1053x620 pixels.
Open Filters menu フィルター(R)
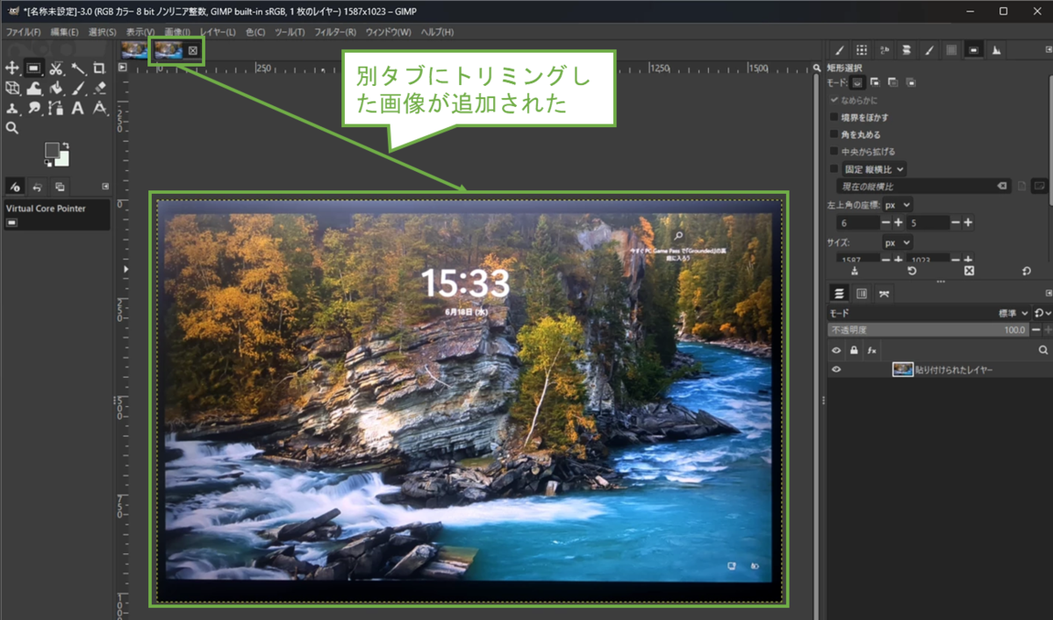tap(335, 32)
